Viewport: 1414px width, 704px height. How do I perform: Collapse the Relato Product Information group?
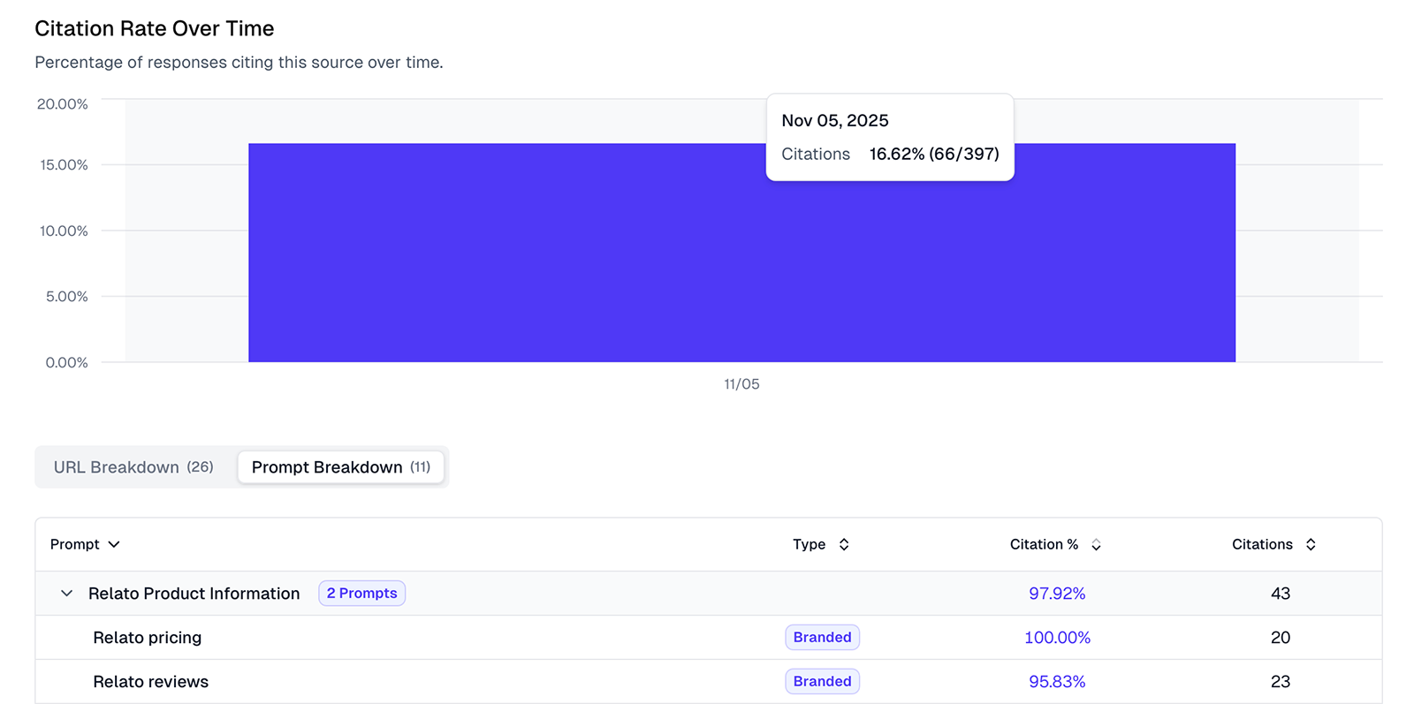coord(66,594)
